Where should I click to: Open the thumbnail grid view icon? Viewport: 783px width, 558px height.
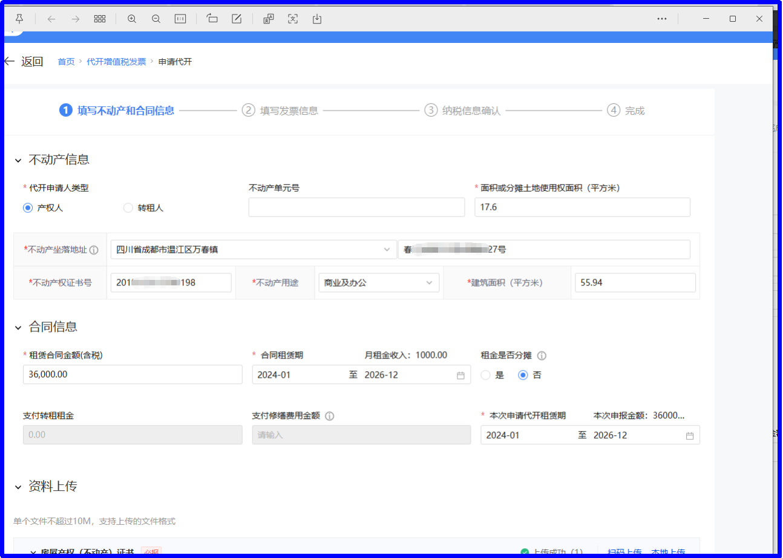click(100, 19)
